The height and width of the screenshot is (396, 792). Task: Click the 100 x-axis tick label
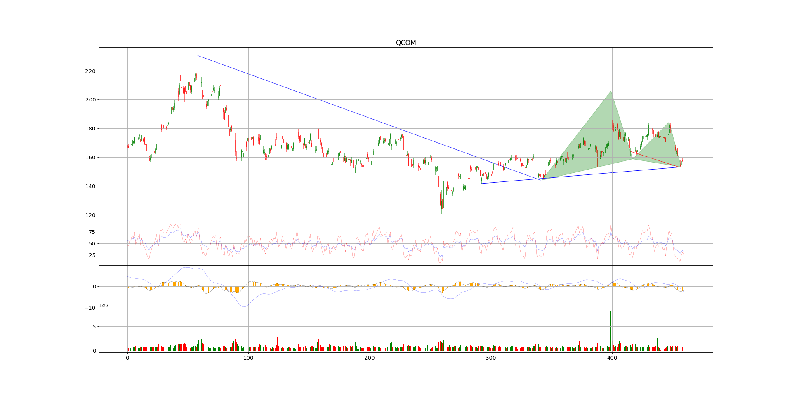(x=248, y=358)
